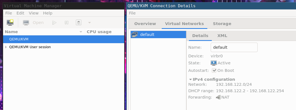Open the File menu in Connection Details window

[x=132, y=13]
